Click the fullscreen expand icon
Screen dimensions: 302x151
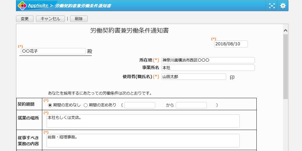pos(272,6)
